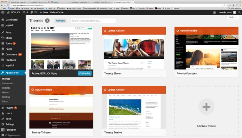Click the theme count badge showing 5
Screen dimensions: 242x138
47,21
